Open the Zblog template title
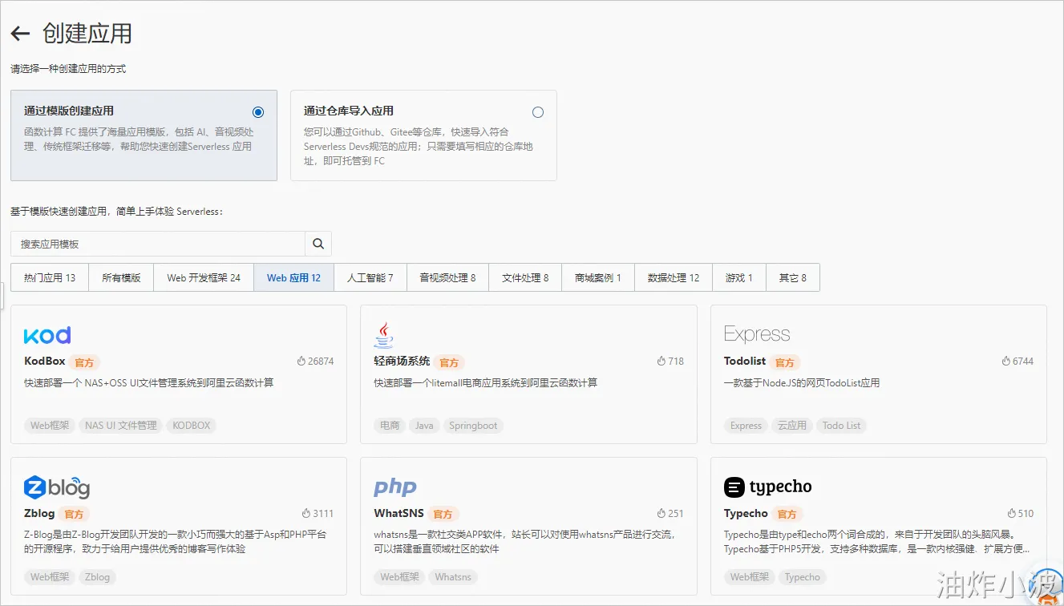Image resolution: width=1064 pixels, height=606 pixels. click(39, 514)
